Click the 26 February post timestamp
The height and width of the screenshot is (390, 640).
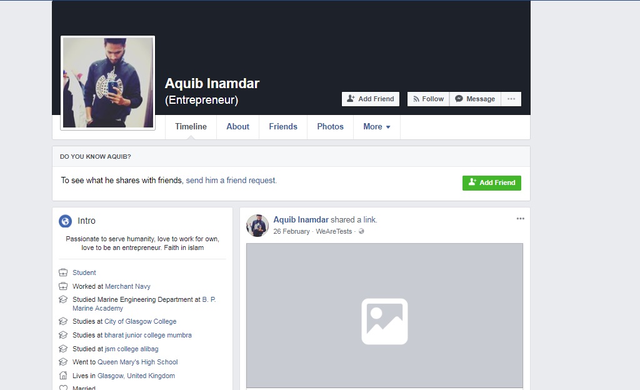tap(291, 231)
